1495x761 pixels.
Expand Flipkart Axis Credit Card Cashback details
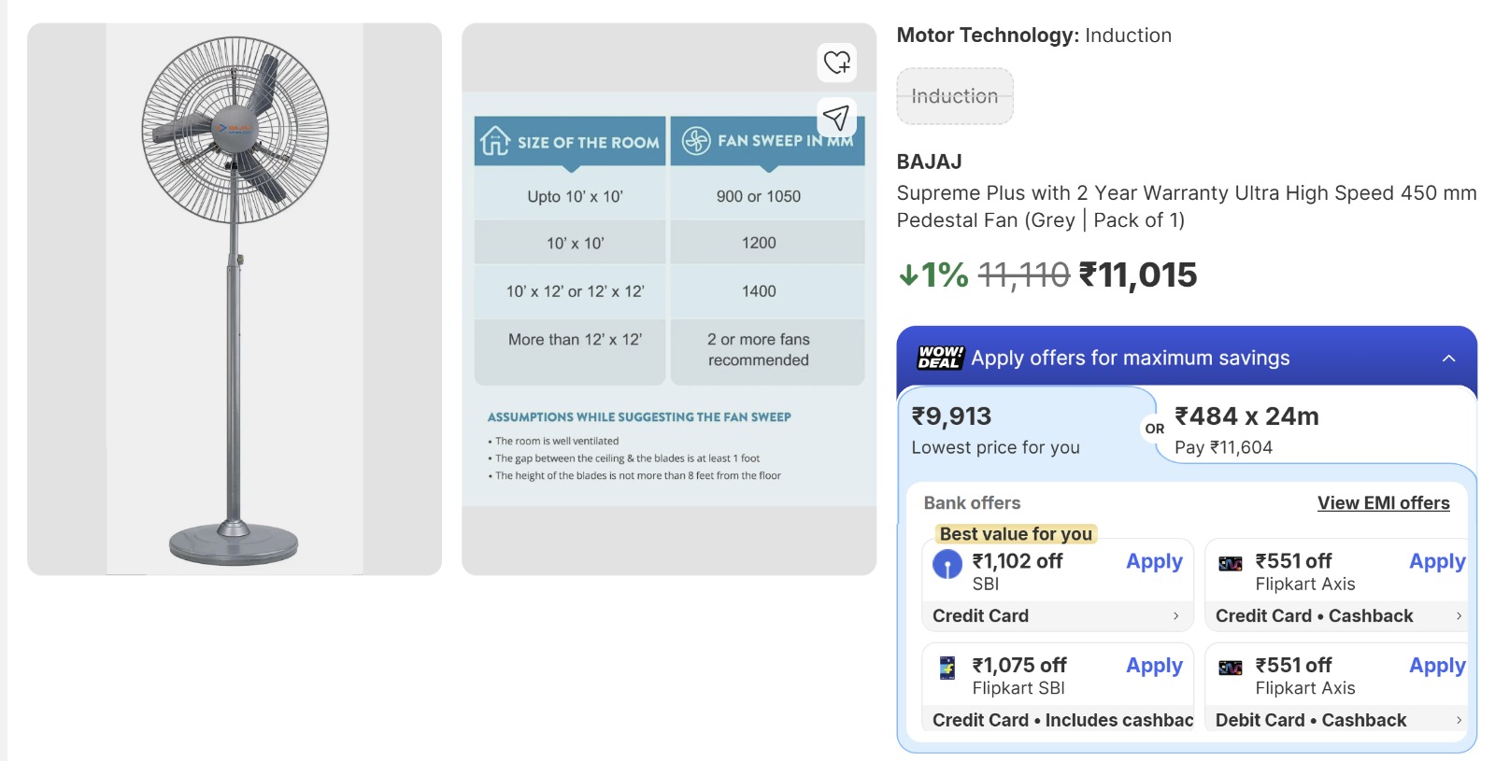[1459, 616]
